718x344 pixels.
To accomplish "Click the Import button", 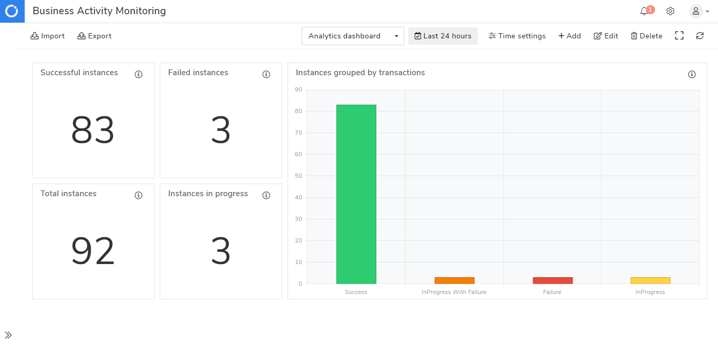I will [x=48, y=36].
